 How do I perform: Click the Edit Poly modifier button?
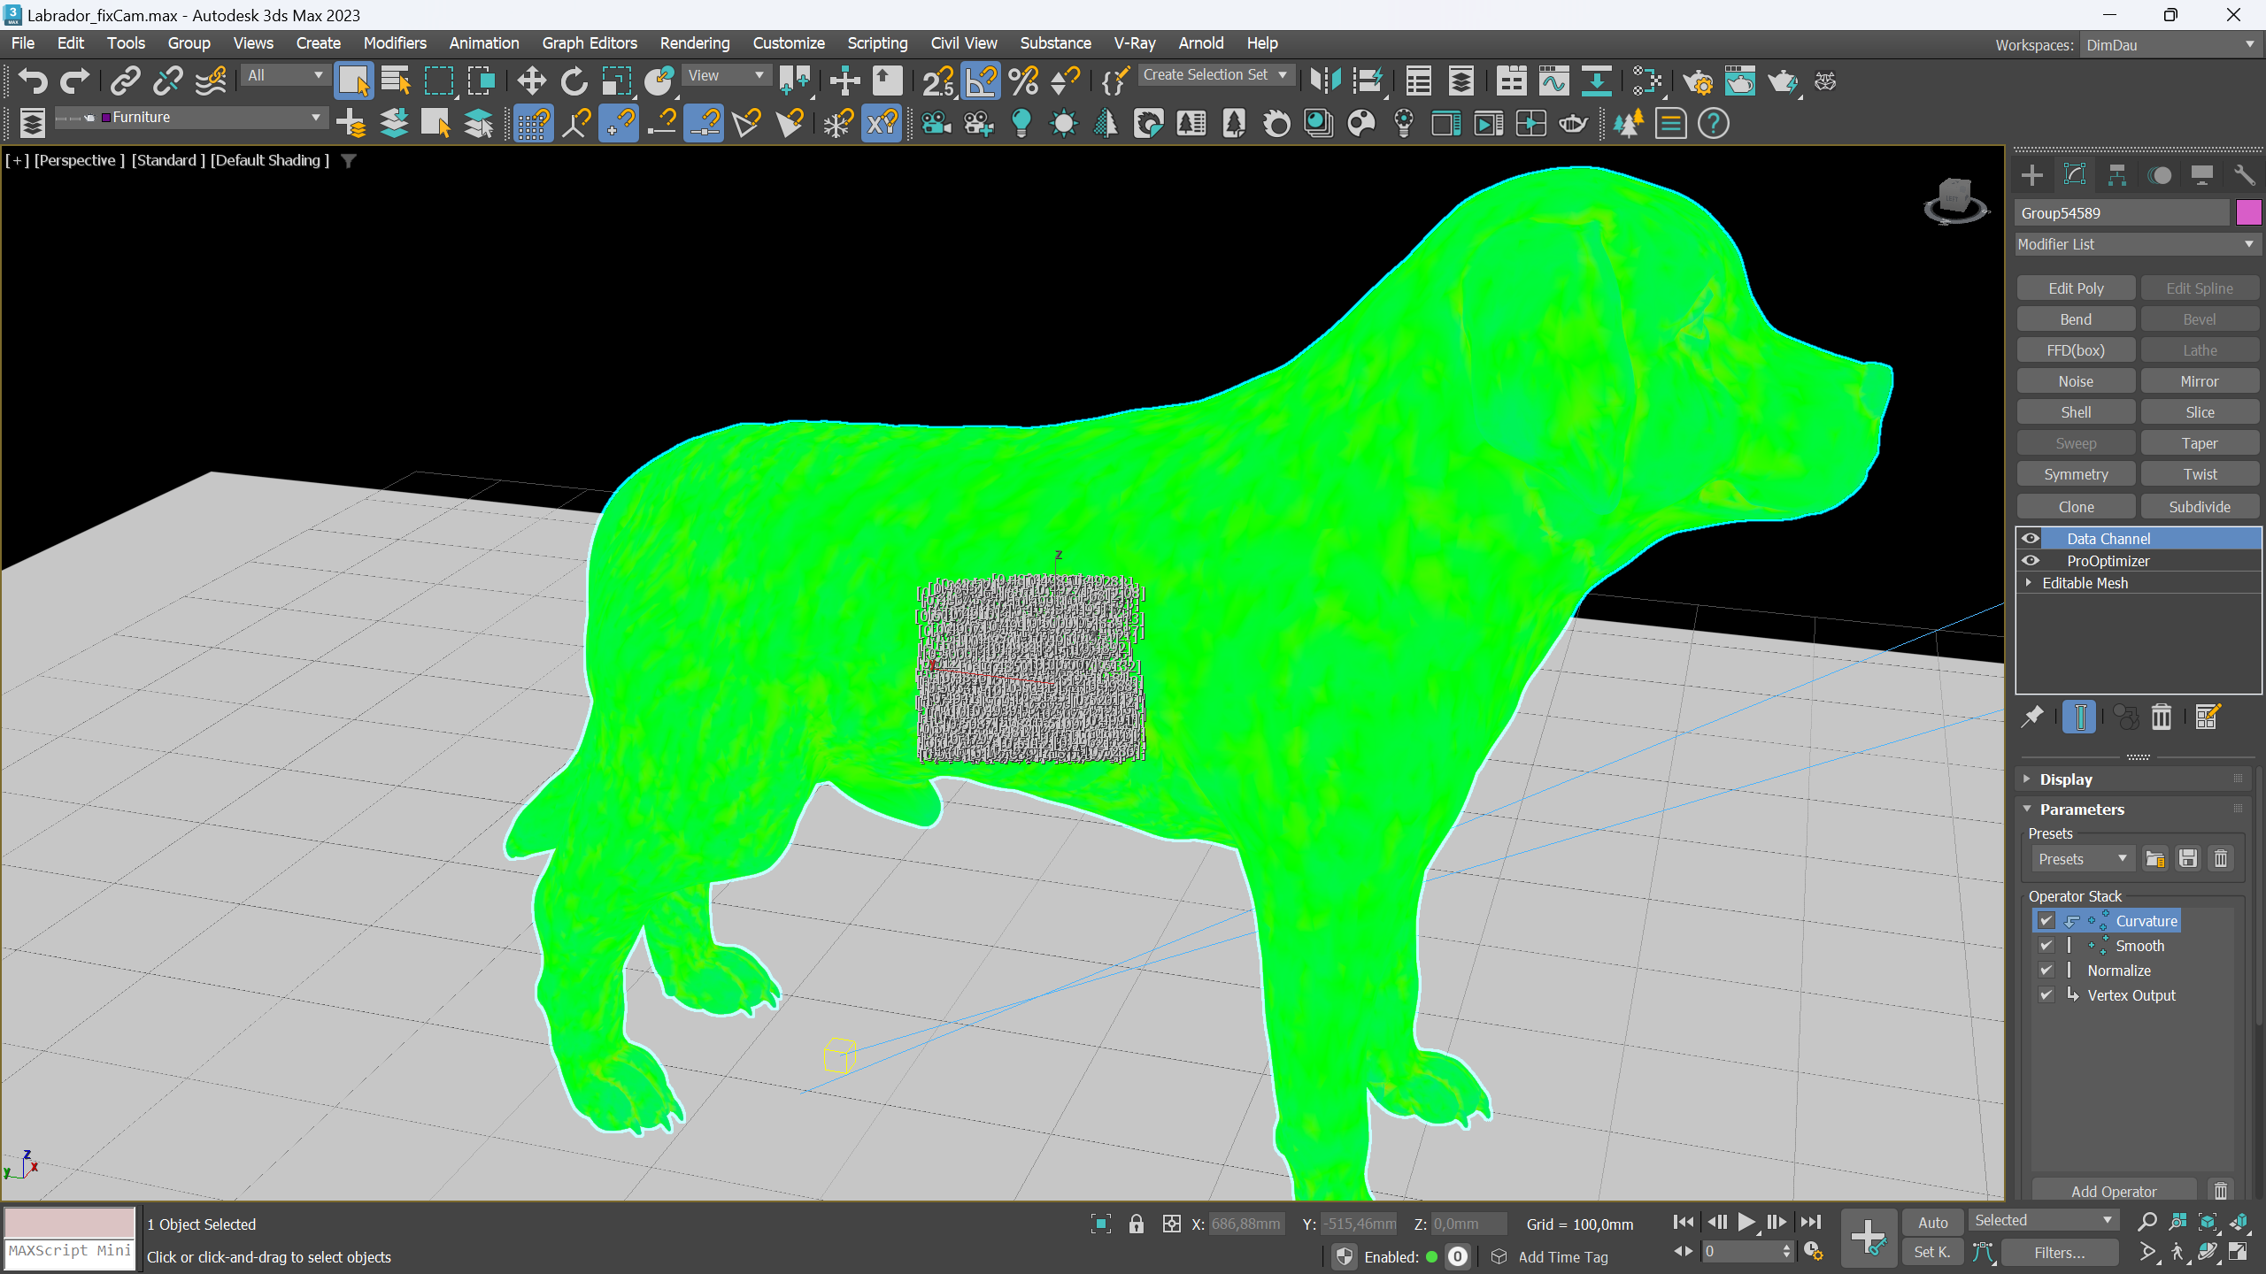[2076, 288]
